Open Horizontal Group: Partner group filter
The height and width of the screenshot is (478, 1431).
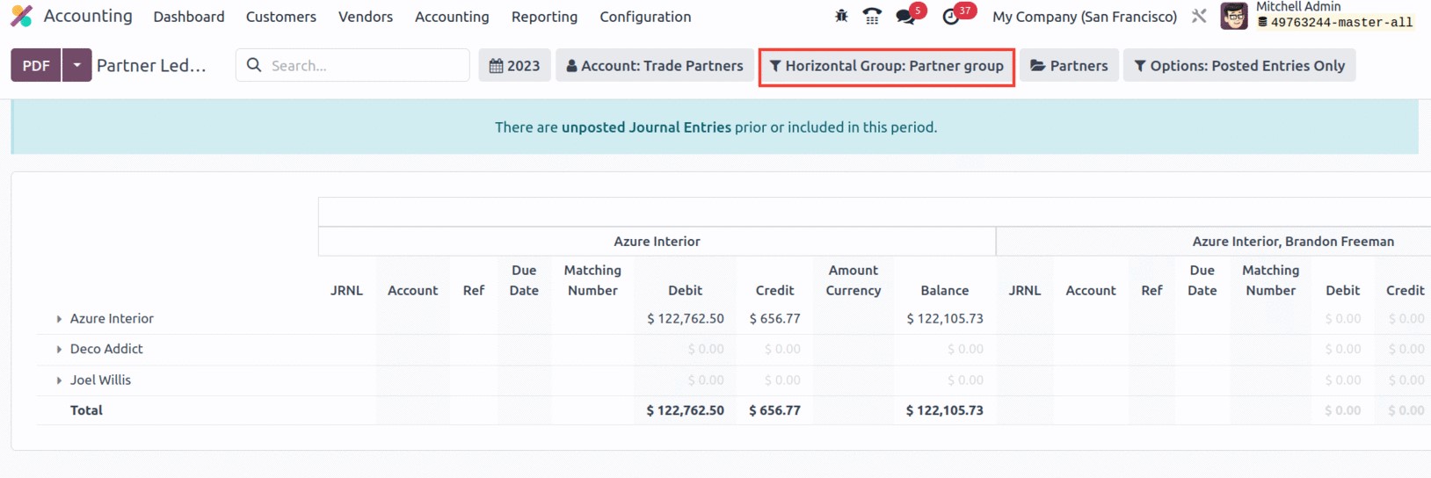point(886,66)
